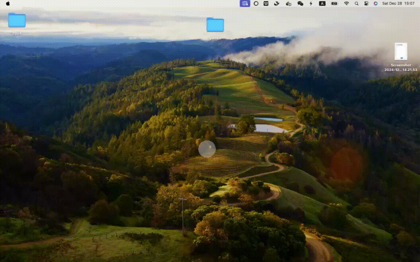Select the Screenshot file thumbnail

pyautogui.click(x=401, y=52)
